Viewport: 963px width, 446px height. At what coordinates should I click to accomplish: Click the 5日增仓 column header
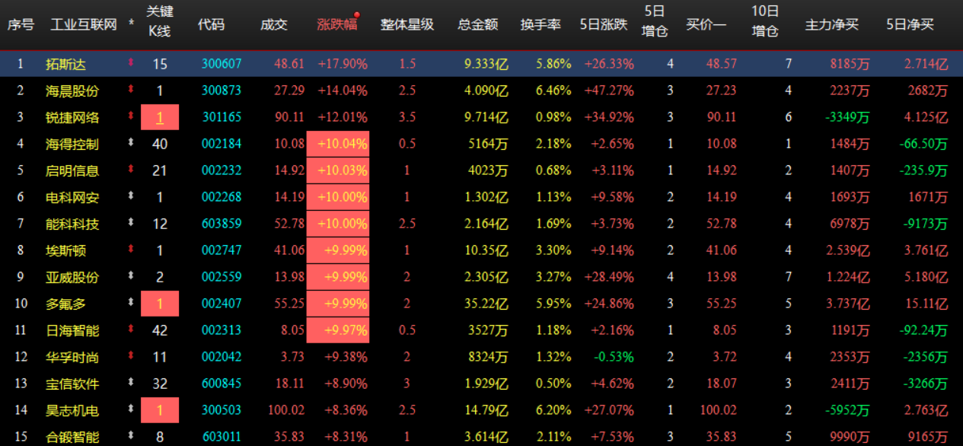click(655, 21)
